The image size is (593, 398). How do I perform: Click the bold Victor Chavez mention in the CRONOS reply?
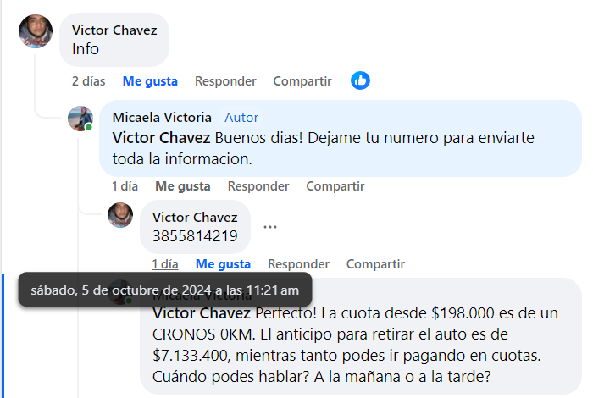pyautogui.click(x=202, y=313)
